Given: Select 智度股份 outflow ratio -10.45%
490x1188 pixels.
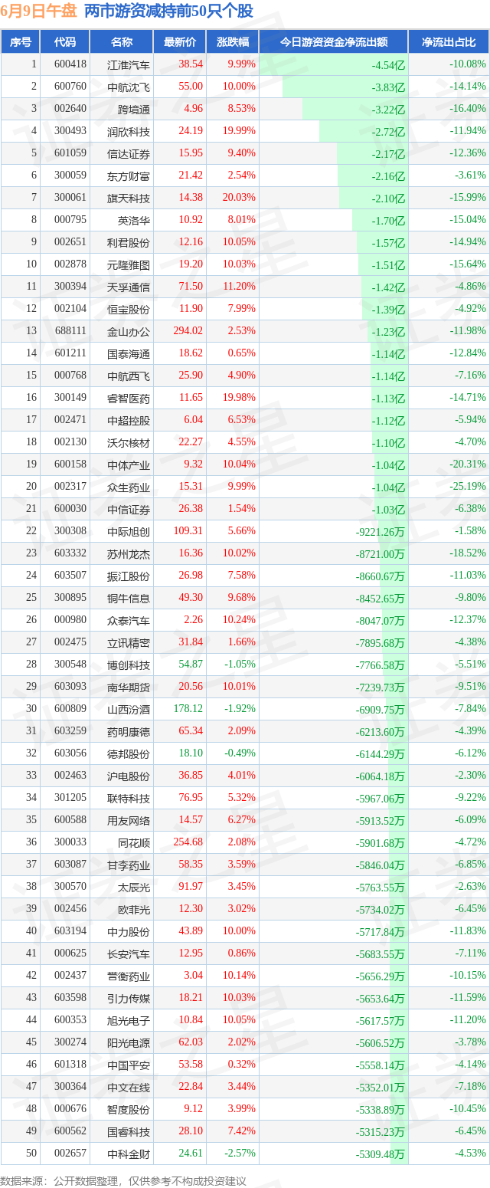Looking at the screenshot, I should (x=468, y=1110).
